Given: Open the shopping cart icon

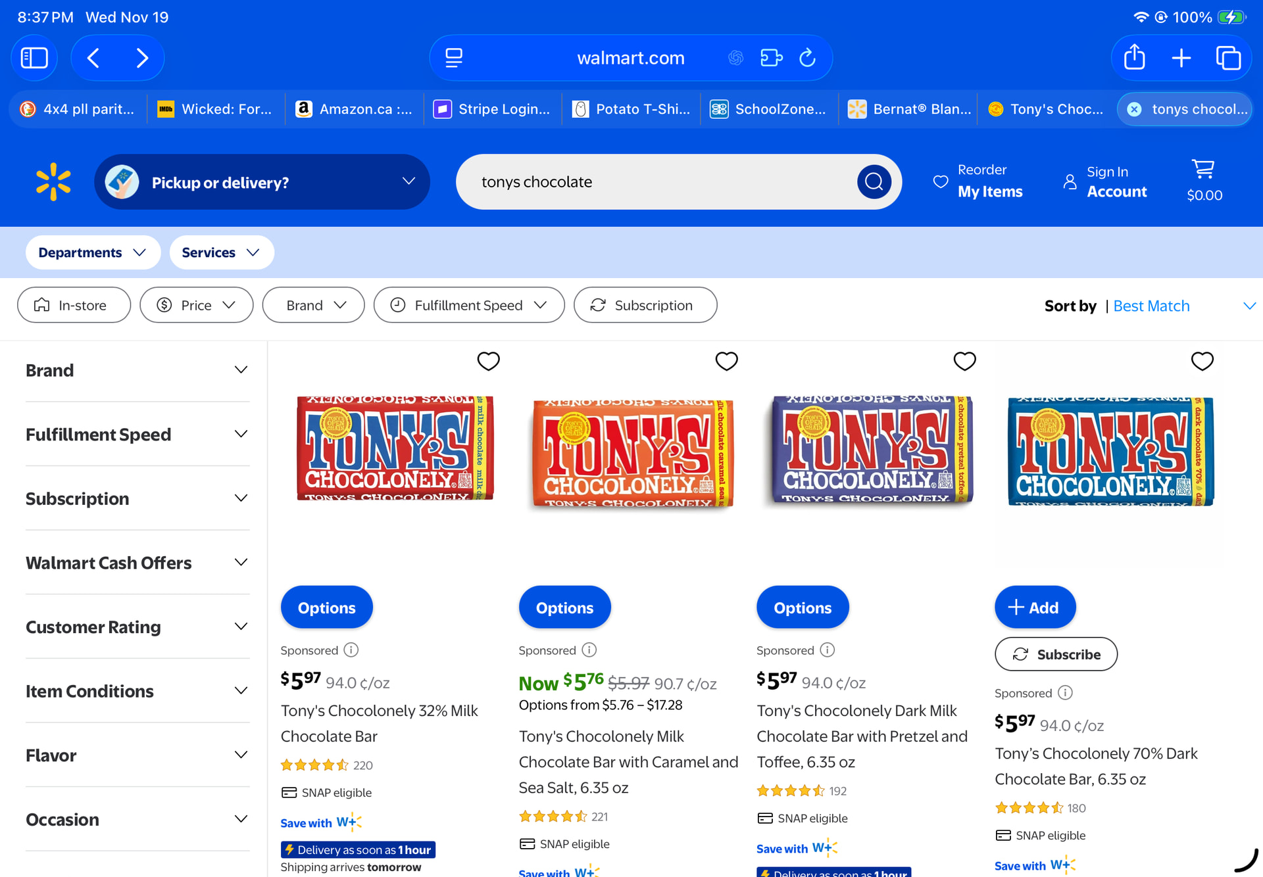Looking at the screenshot, I should tap(1203, 170).
